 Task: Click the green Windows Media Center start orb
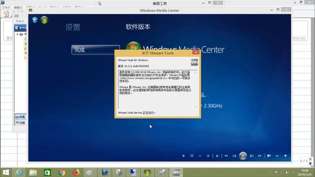pos(44,20)
